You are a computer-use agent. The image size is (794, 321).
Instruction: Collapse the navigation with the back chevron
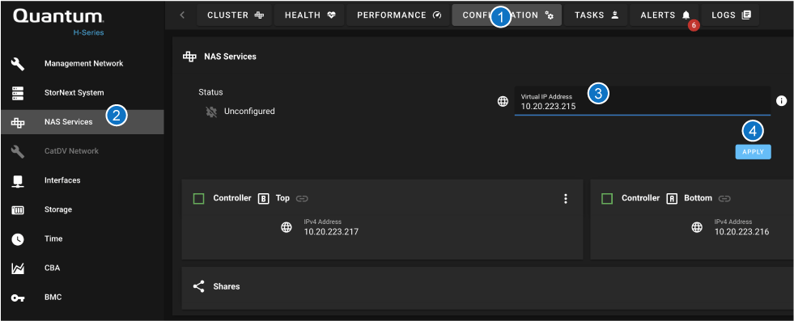point(182,15)
